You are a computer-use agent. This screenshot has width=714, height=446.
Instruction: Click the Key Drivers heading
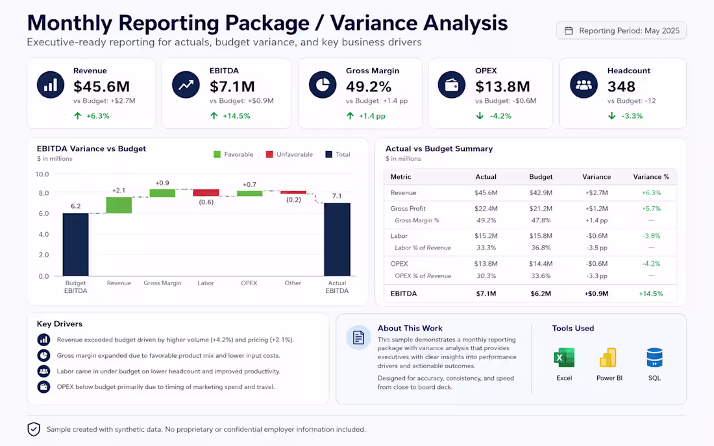(60, 323)
